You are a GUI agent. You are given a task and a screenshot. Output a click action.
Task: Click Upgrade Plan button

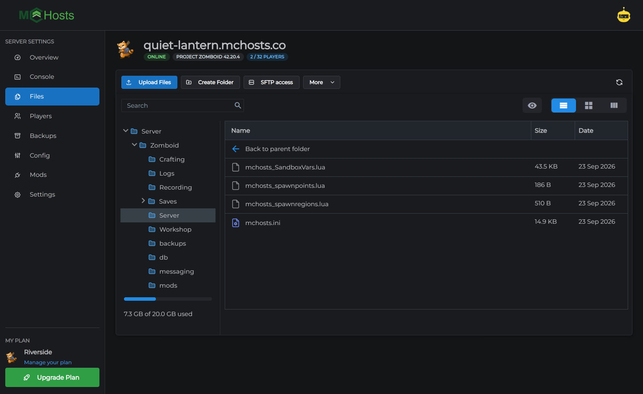click(x=52, y=377)
